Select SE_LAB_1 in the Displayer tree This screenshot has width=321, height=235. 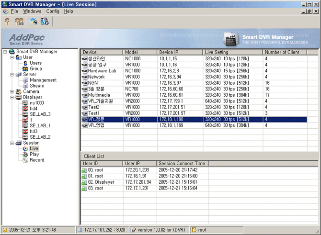[40, 126]
